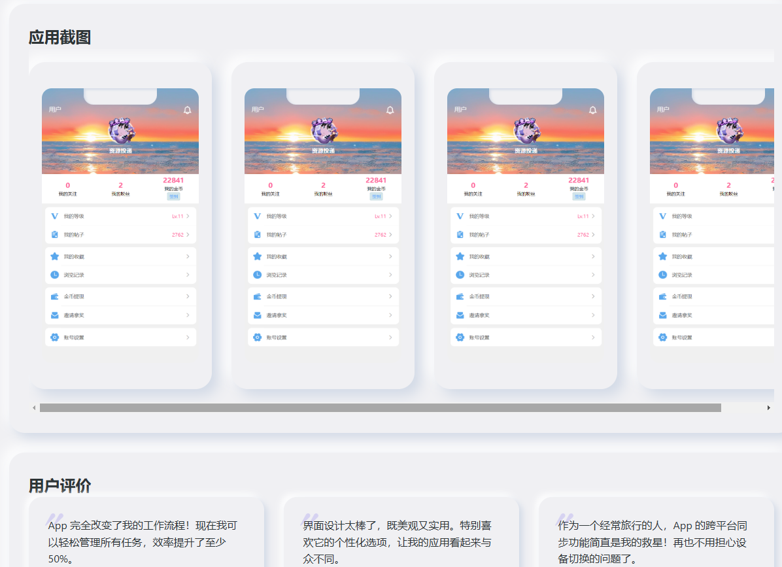Viewport: 782px width, 567px height.
Task: Click the bell icon in the first screenshot
Action: tap(188, 110)
